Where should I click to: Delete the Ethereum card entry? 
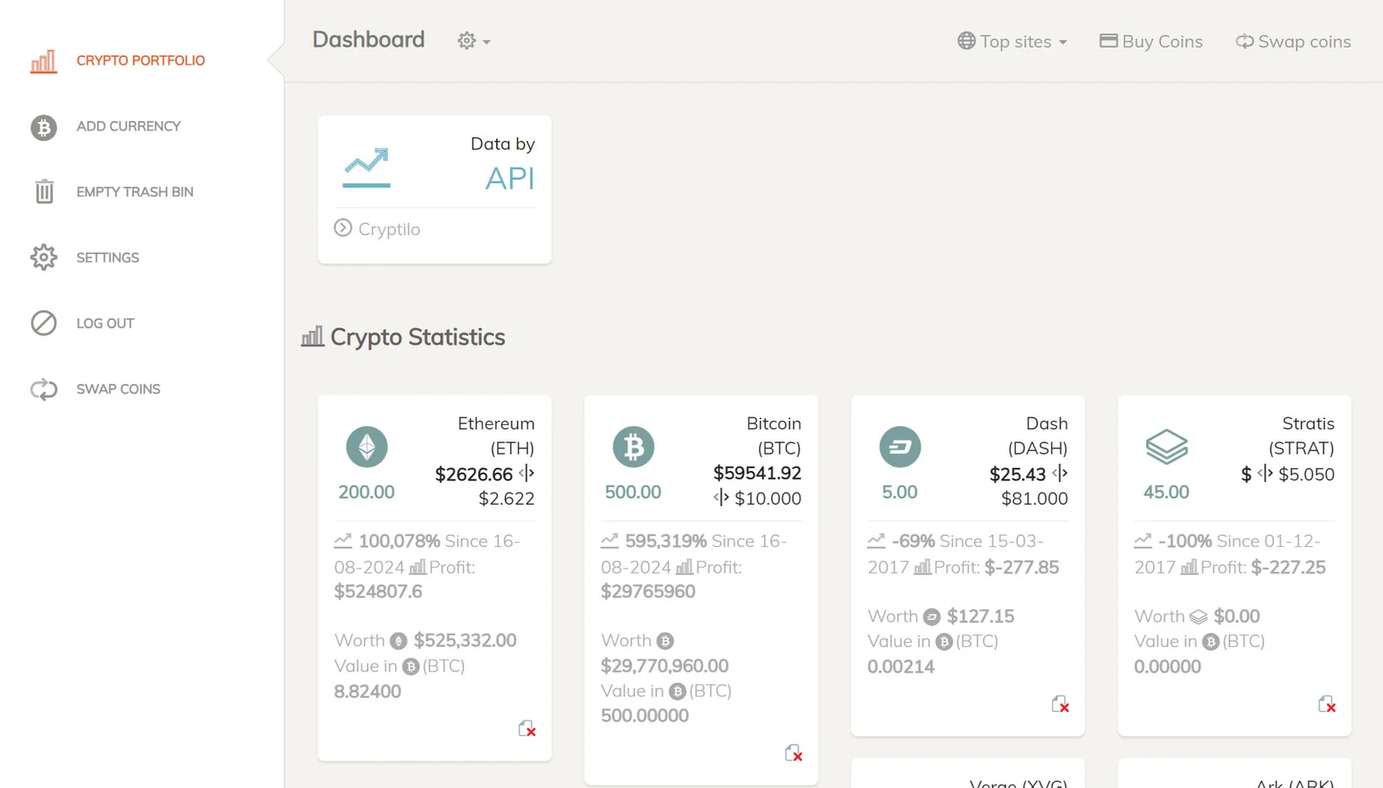pos(527,729)
